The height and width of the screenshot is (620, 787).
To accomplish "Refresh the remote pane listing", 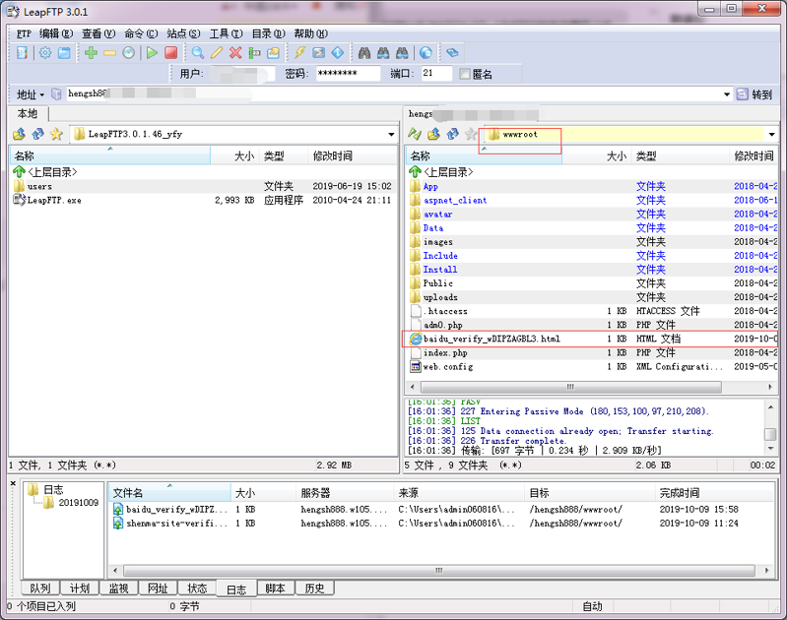I will [452, 134].
